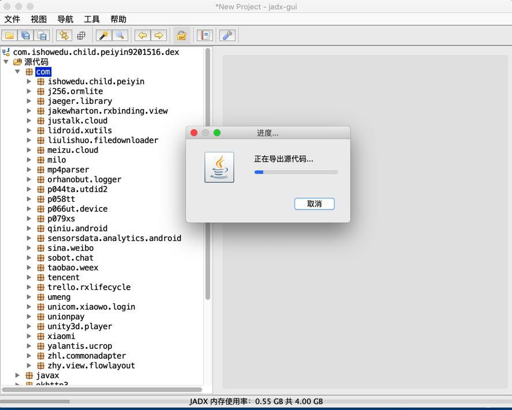Collapse the com package node
This screenshot has width=512, height=410.
pyautogui.click(x=18, y=72)
